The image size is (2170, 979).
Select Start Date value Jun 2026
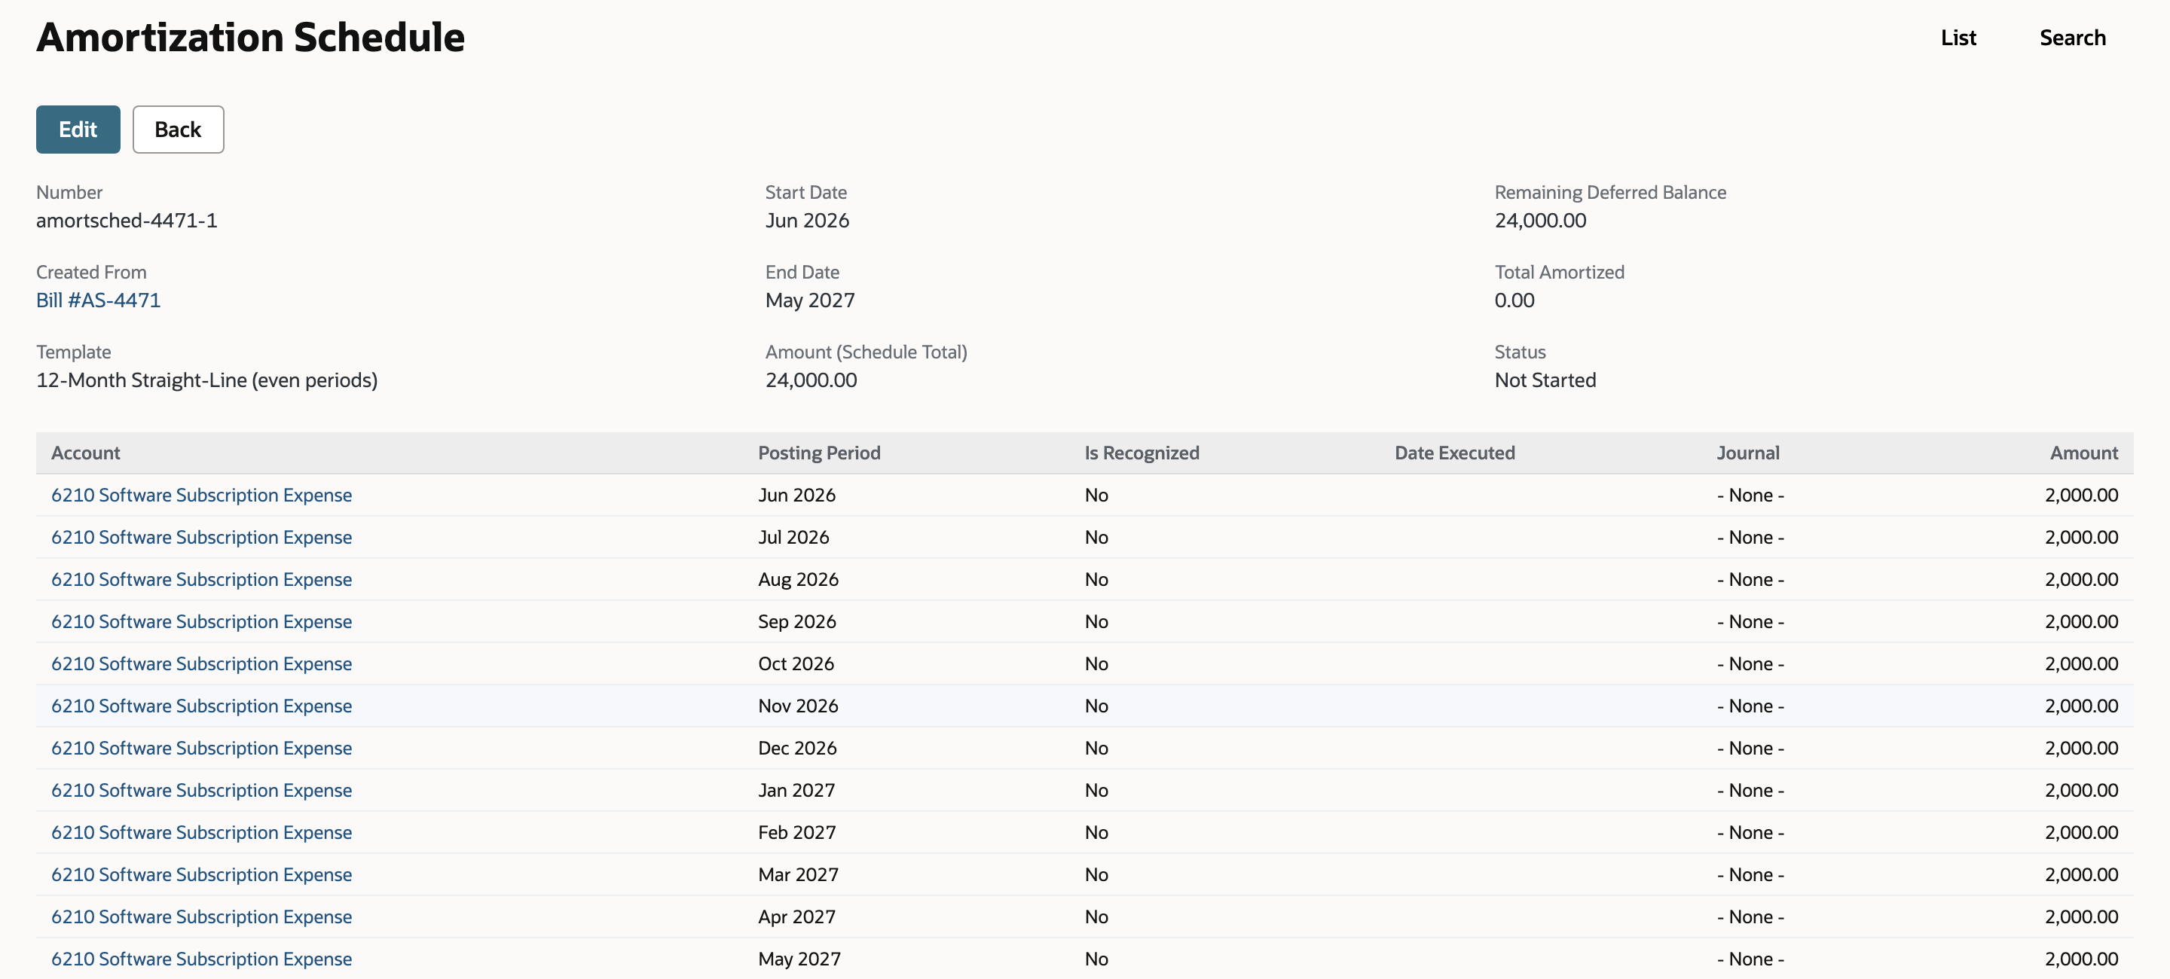(x=807, y=221)
